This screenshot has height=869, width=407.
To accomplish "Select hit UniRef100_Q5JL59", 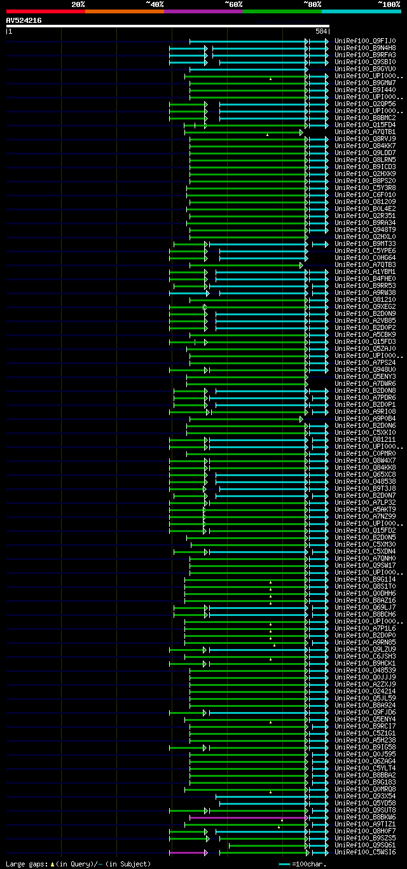I will click(x=364, y=698).
